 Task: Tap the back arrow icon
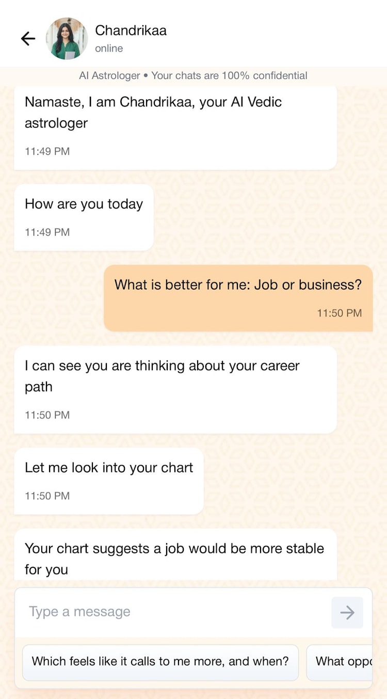(x=28, y=39)
